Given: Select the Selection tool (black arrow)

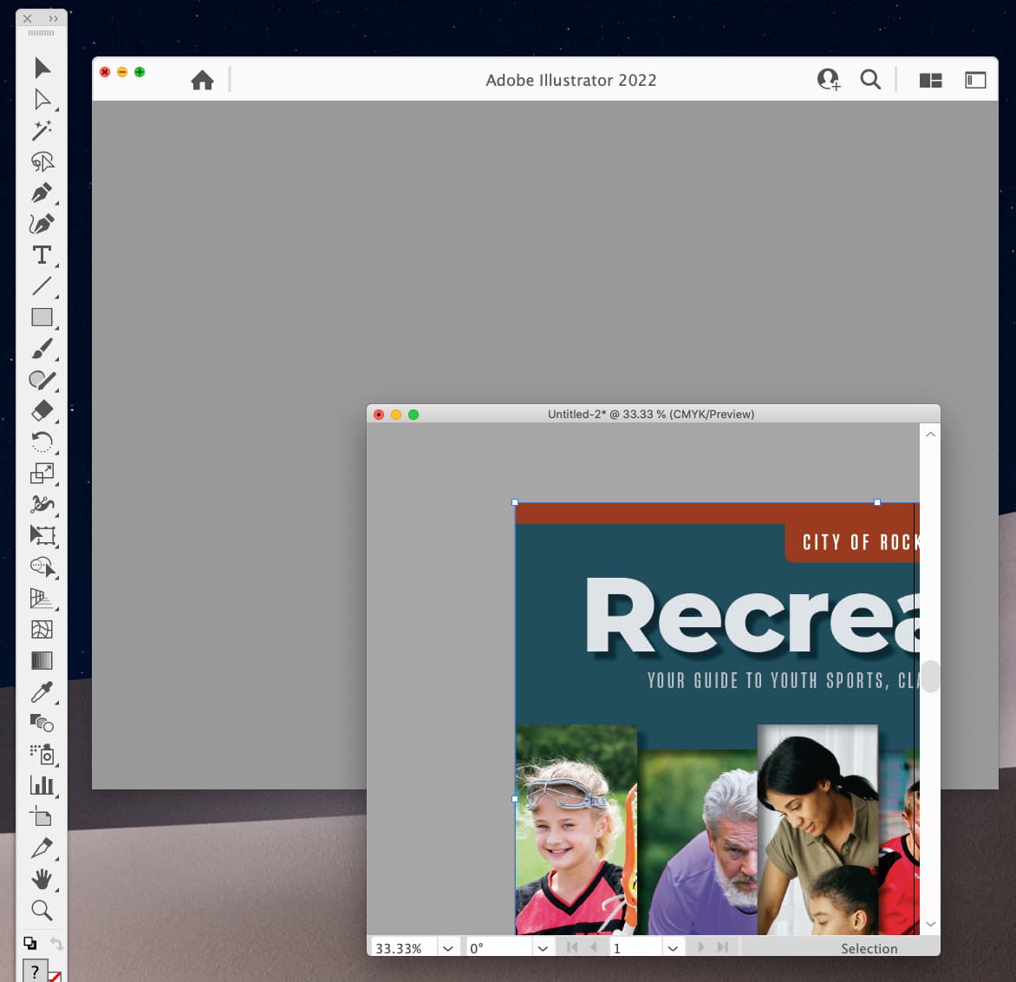Looking at the screenshot, I should point(42,68).
